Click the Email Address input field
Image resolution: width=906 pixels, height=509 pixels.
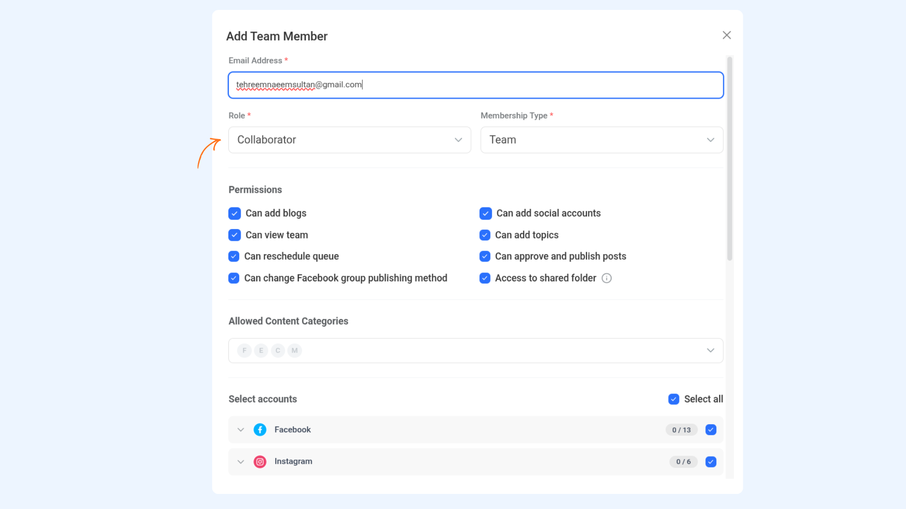[476, 85]
